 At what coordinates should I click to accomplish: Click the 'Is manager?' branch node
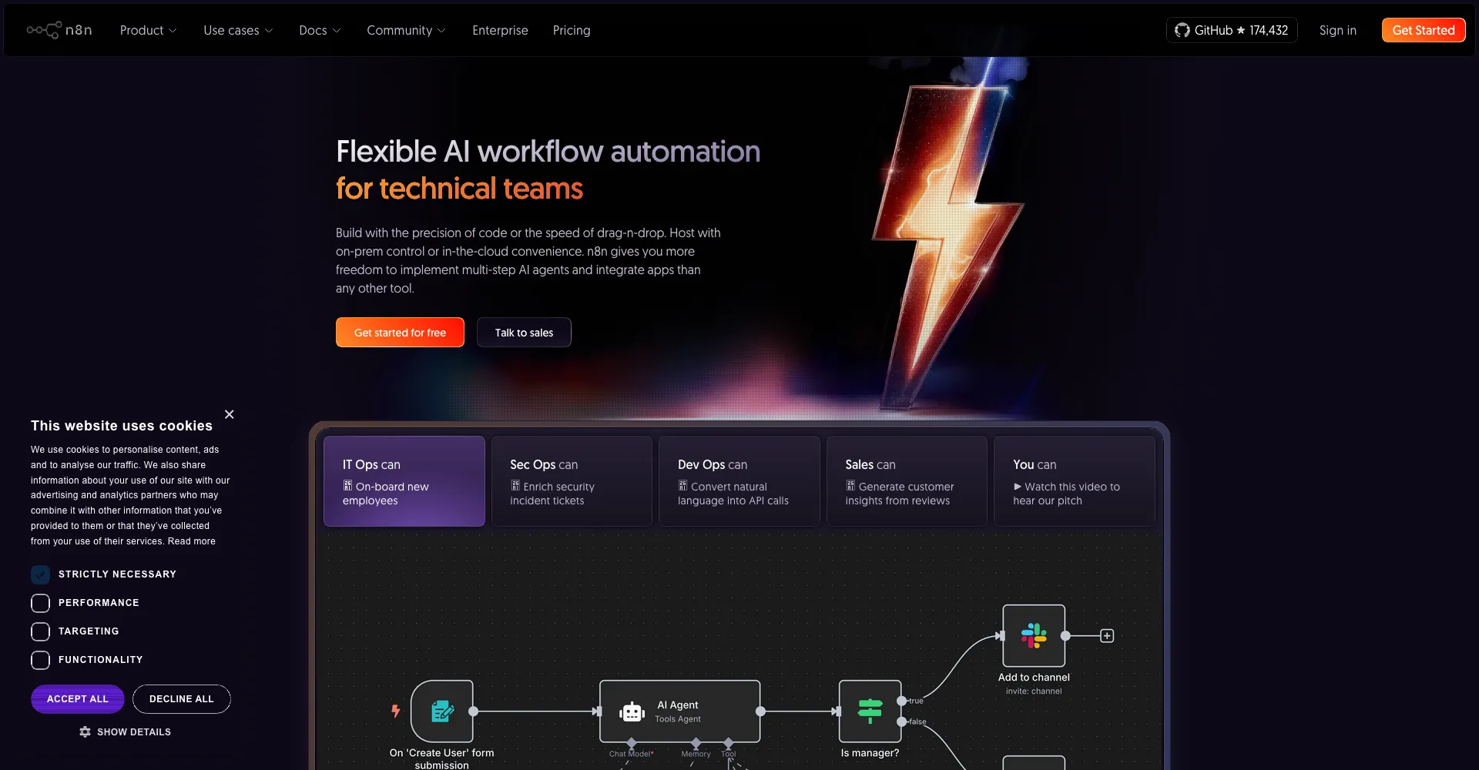pos(870,711)
